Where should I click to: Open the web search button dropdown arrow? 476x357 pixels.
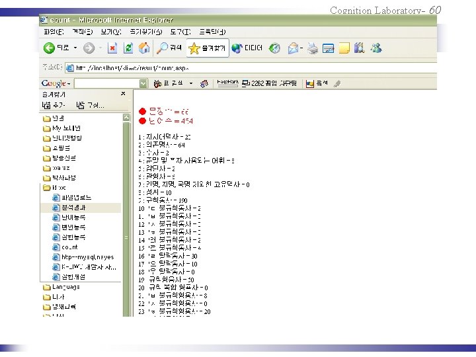191,83
